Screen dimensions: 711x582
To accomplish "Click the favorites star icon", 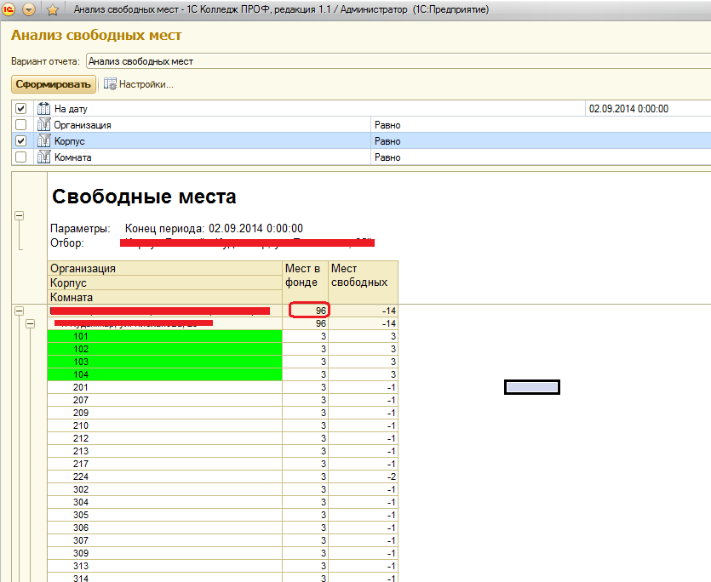I will (x=52, y=9).
